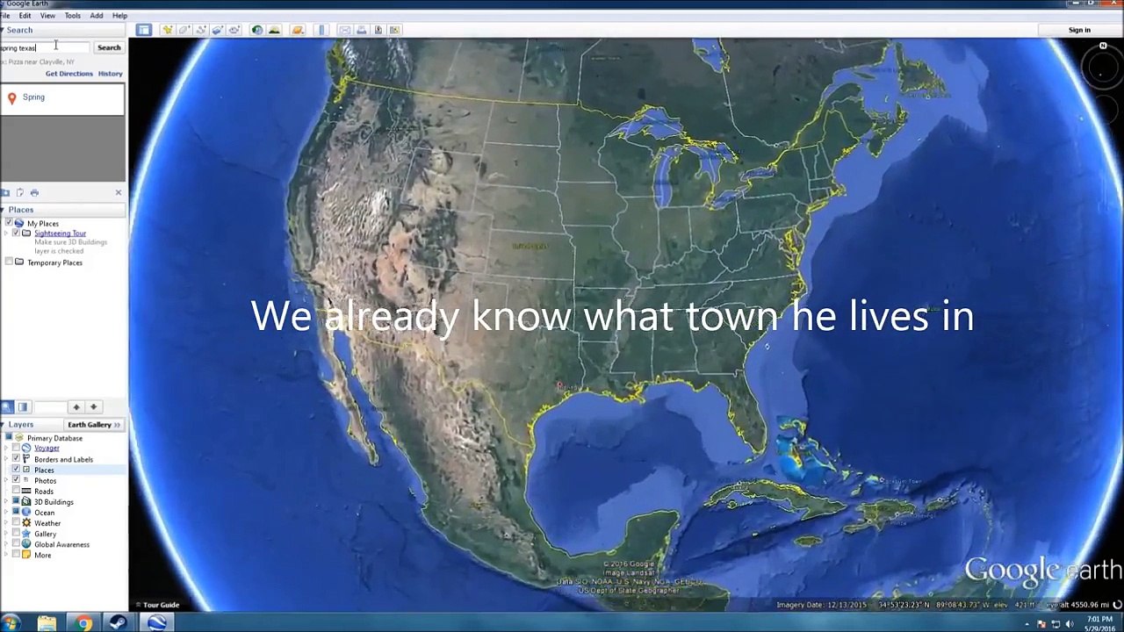Open the ruler measurement tool
The height and width of the screenshot is (632, 1124).
[x=321, y=30]
